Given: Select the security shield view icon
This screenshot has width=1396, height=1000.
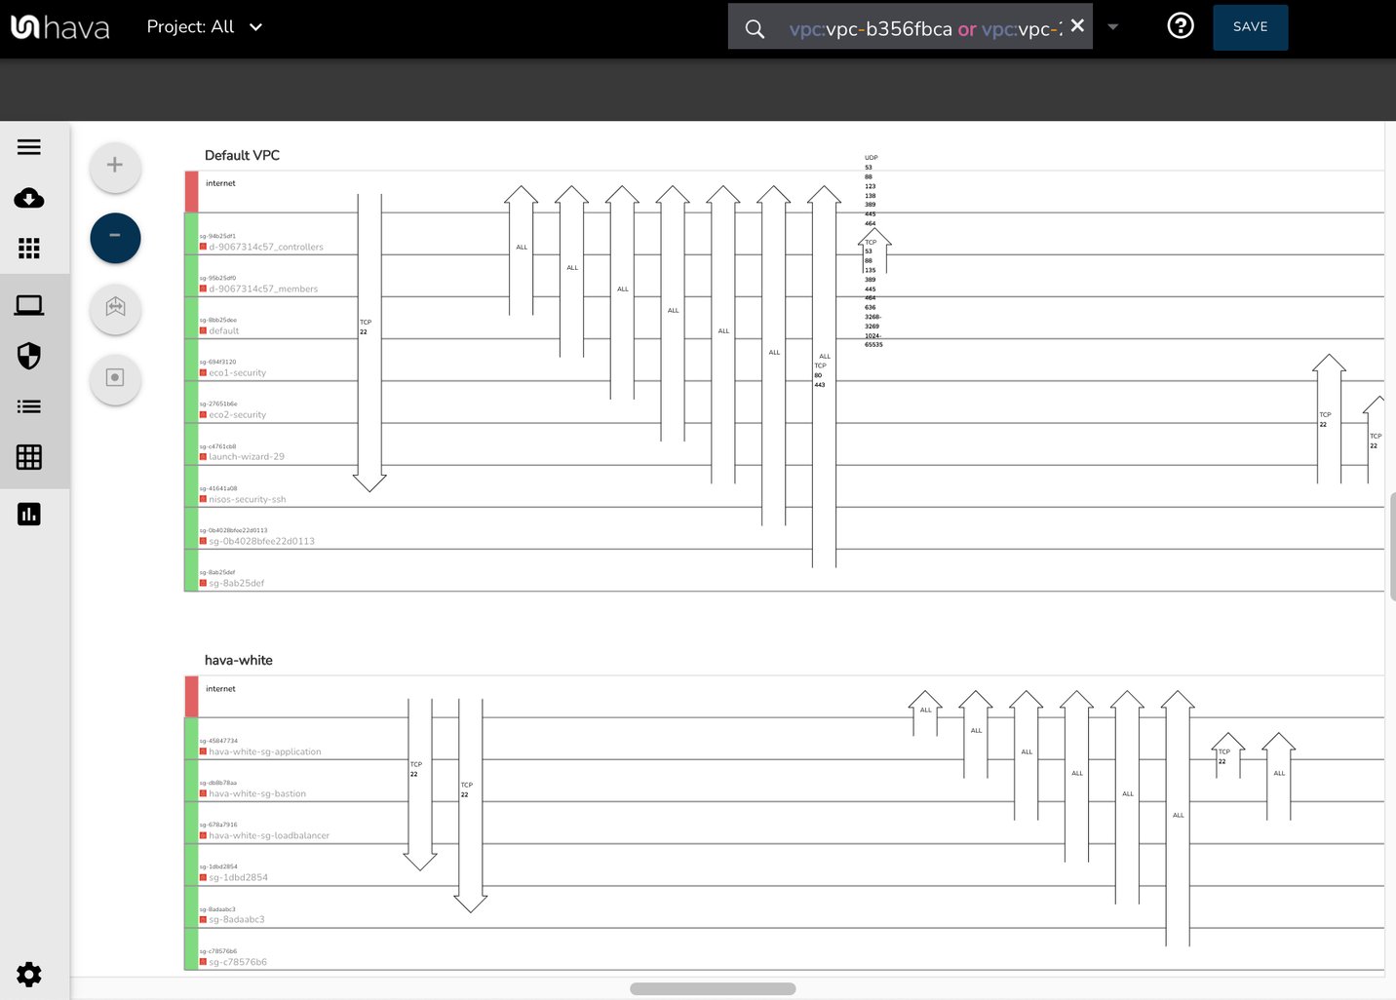Looking at the screenshot, I should pyautogui.click(x=28, y=356).
